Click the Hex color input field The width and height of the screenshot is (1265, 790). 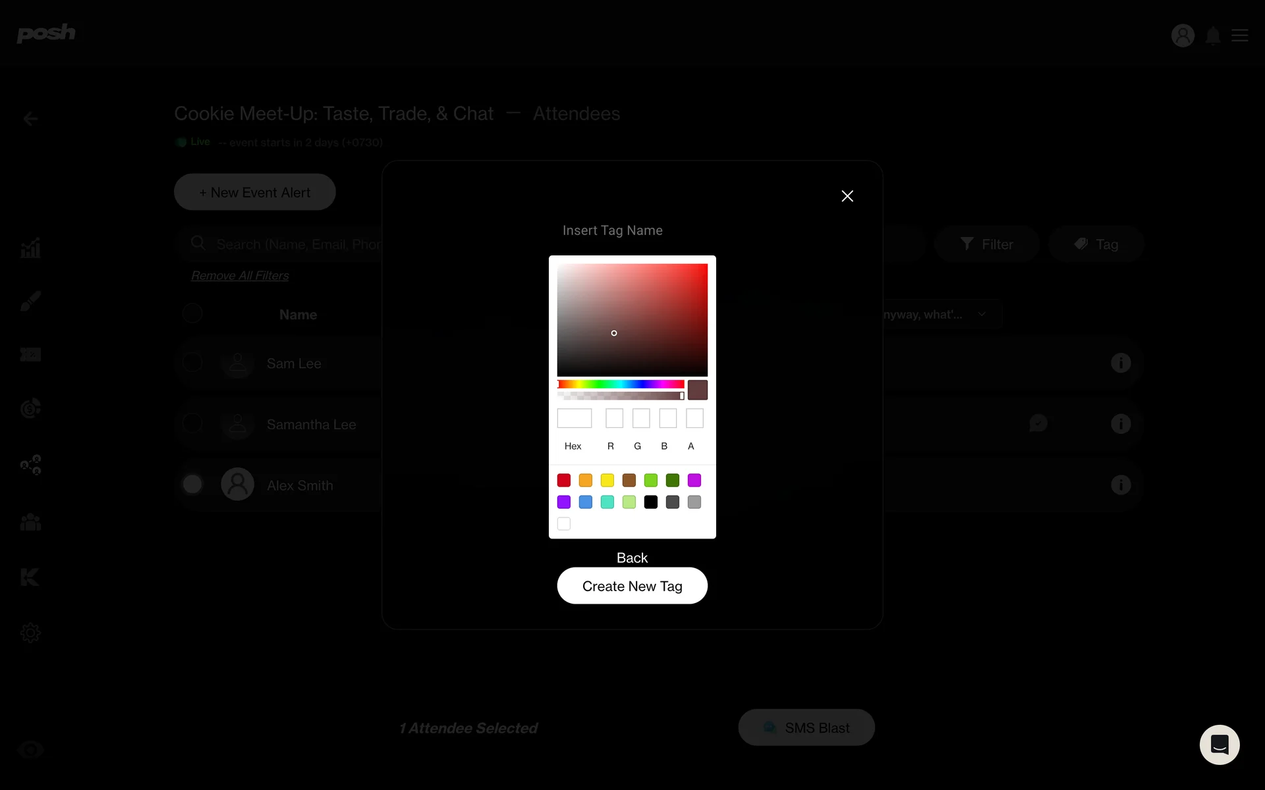click(x=574, y=418)
